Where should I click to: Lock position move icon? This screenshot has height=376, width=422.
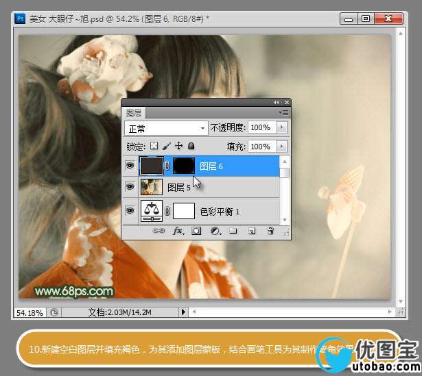click(x=178, y=146)
